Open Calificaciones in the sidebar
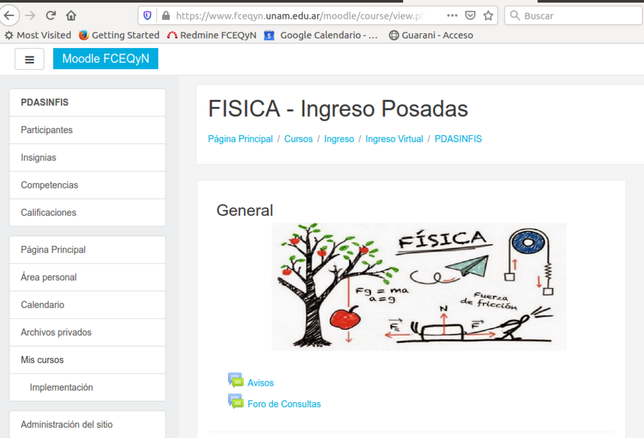Viewport: 644px width, 438px height. [x=88, y=213]
